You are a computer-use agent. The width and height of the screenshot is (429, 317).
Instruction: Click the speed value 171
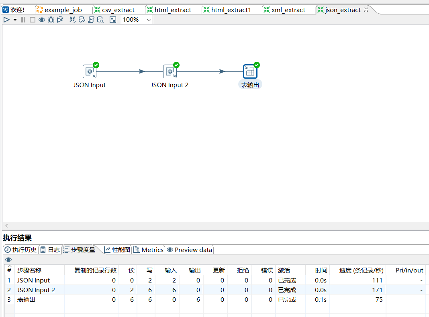[x=377, y=290]
